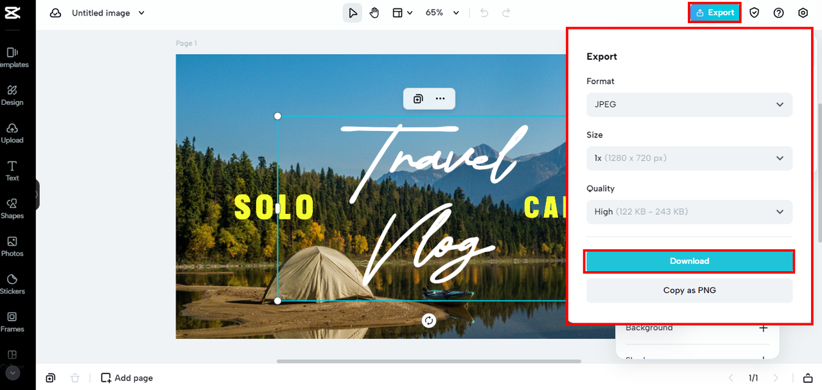This screenshot has width=822, height=390.
Task: Open the Design sidebar panel
Action: coord(12,95)
